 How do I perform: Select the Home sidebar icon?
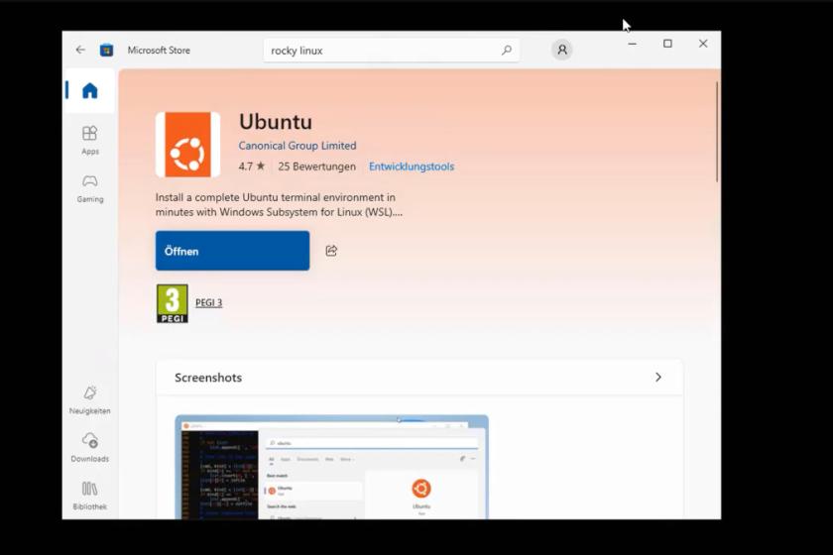tap(90, 91)
